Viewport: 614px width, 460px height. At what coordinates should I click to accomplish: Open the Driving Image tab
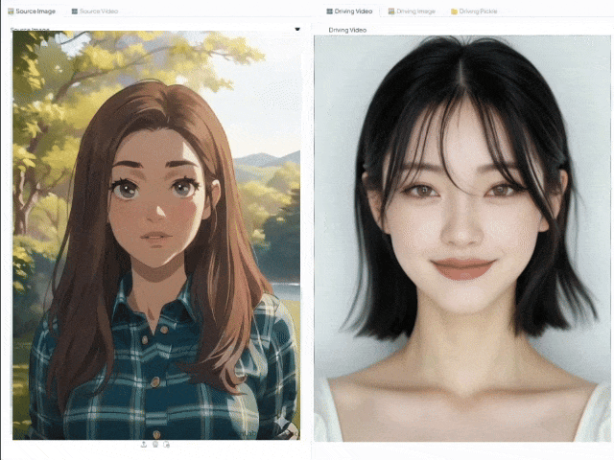415,11
